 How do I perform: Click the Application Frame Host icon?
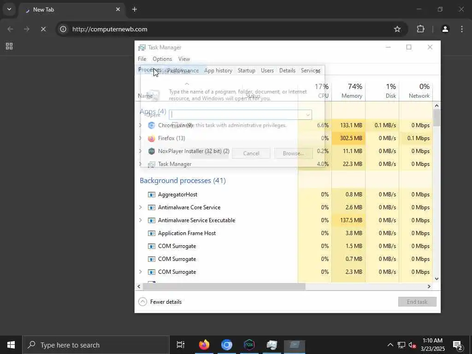151,233
